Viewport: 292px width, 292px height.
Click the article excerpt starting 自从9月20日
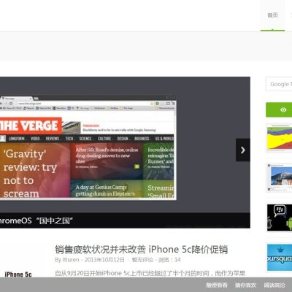coord(150,274)
